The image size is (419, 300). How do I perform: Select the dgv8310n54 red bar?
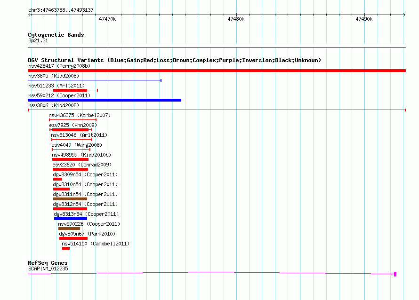pos(62,189)
